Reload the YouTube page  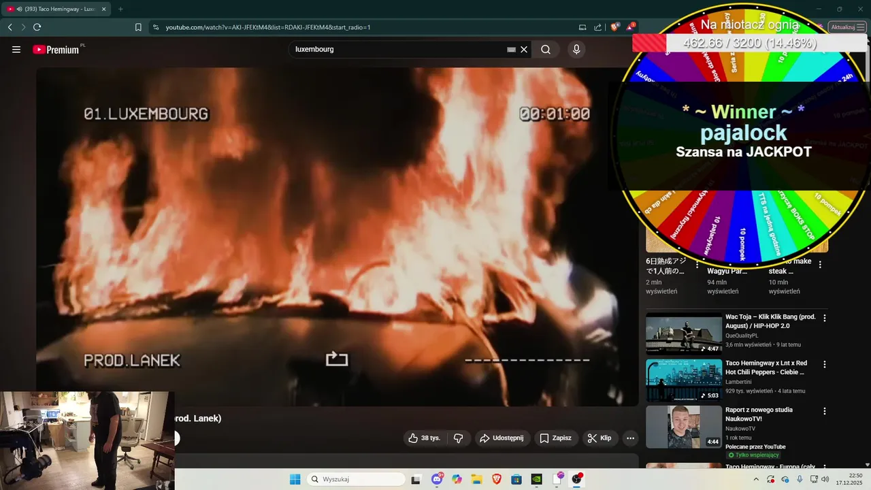tap(37, 27)
